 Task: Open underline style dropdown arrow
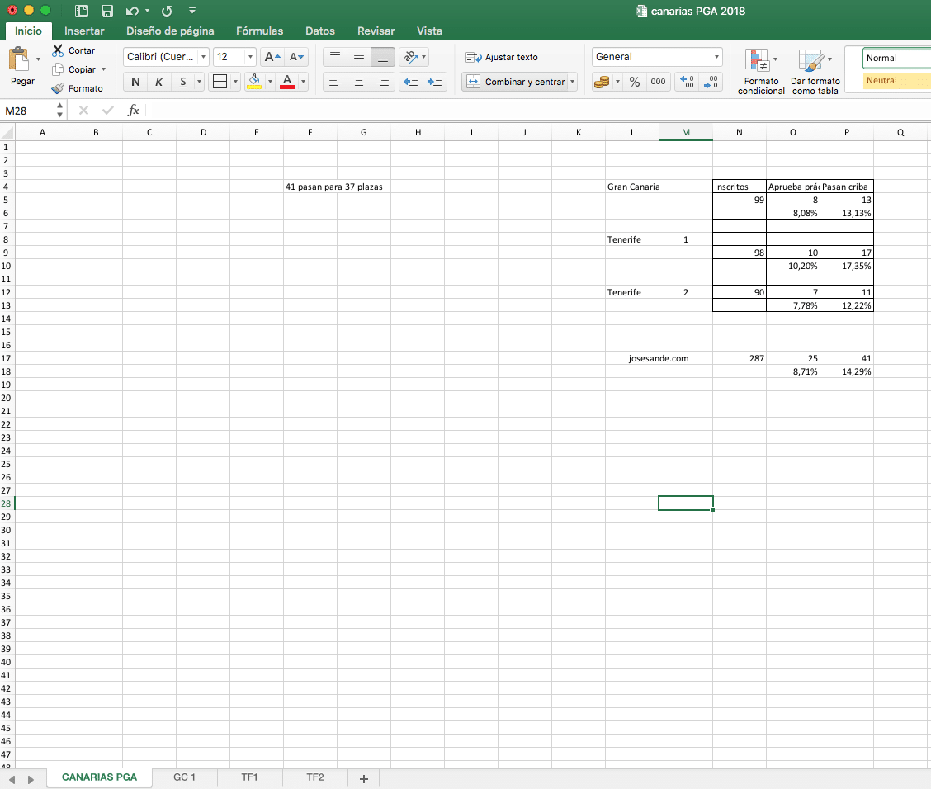tap(199, 82)
